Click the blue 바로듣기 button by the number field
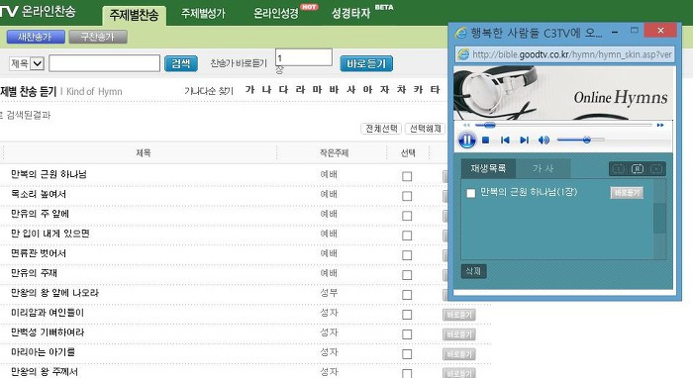The width and height of the screenshot is (693, 378). click(x=366, y=63)
